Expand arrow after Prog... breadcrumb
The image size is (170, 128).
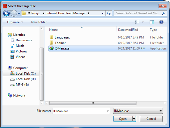click(x=44, y=13)
